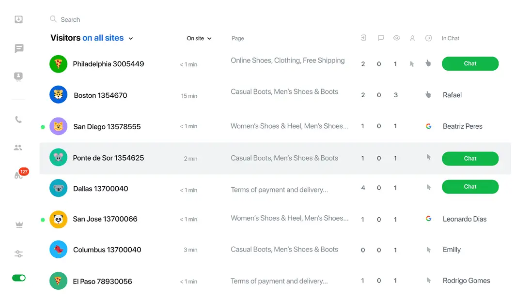Start a chat with Philadelphia 3005449

tap(469, 63)
